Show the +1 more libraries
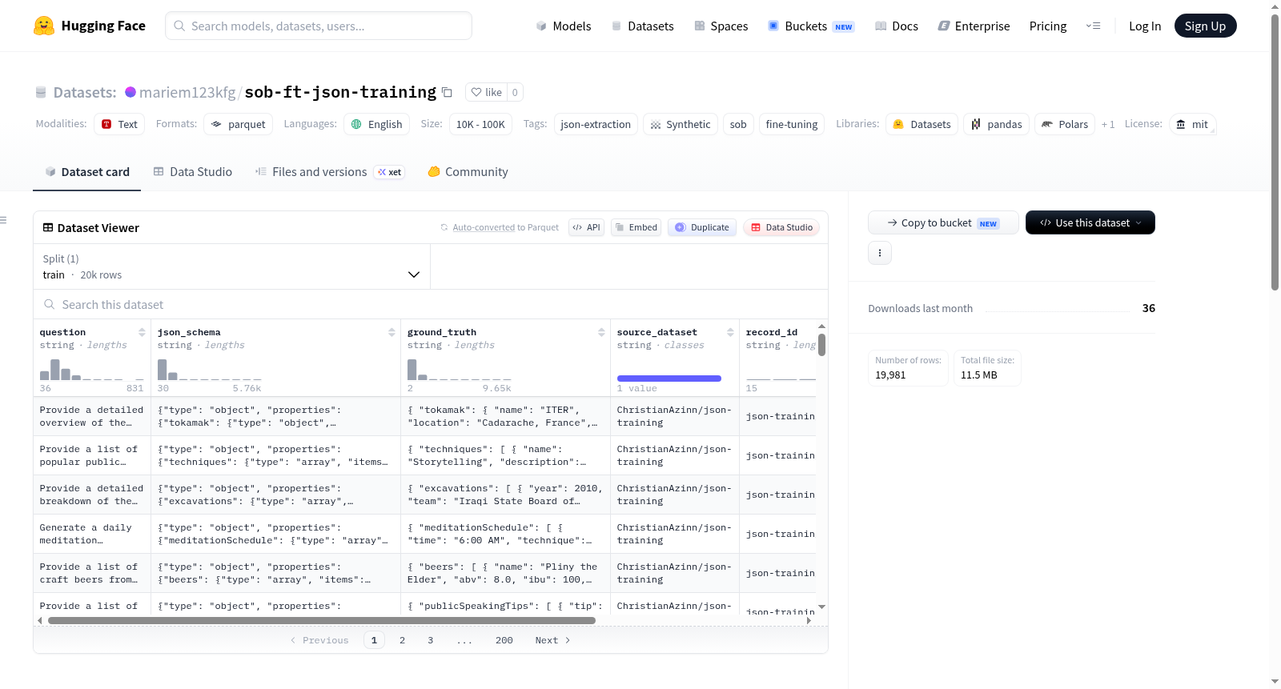 tap(1108, 124)
